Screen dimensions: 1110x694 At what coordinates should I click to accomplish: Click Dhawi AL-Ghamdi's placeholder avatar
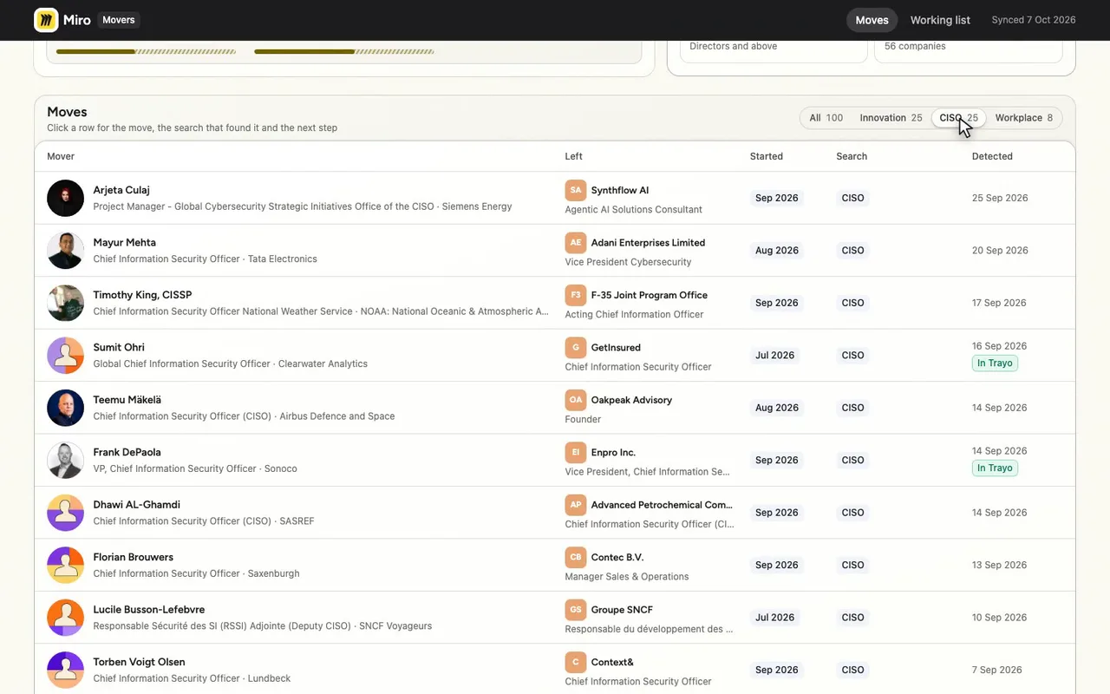point(65,513)
